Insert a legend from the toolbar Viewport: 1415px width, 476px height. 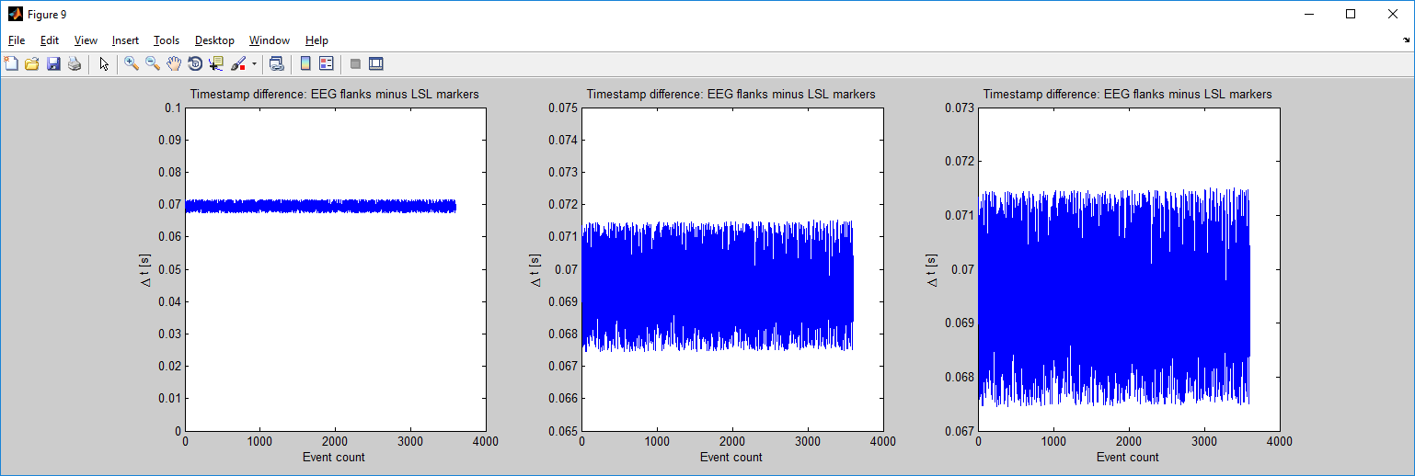(326, 63)
